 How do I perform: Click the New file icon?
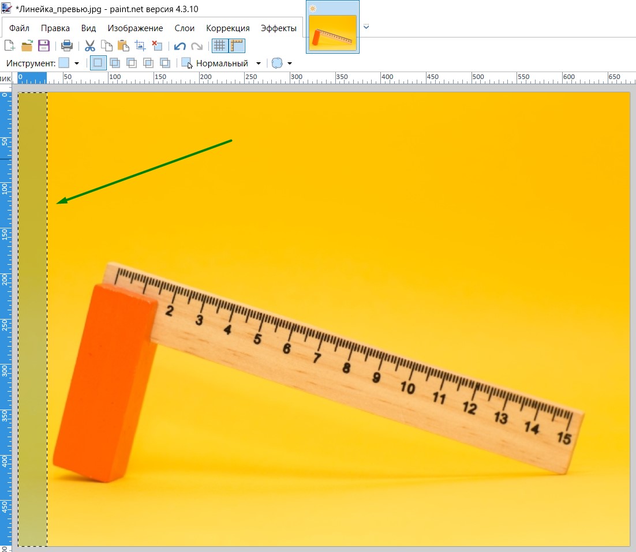(x=9, y=46)
